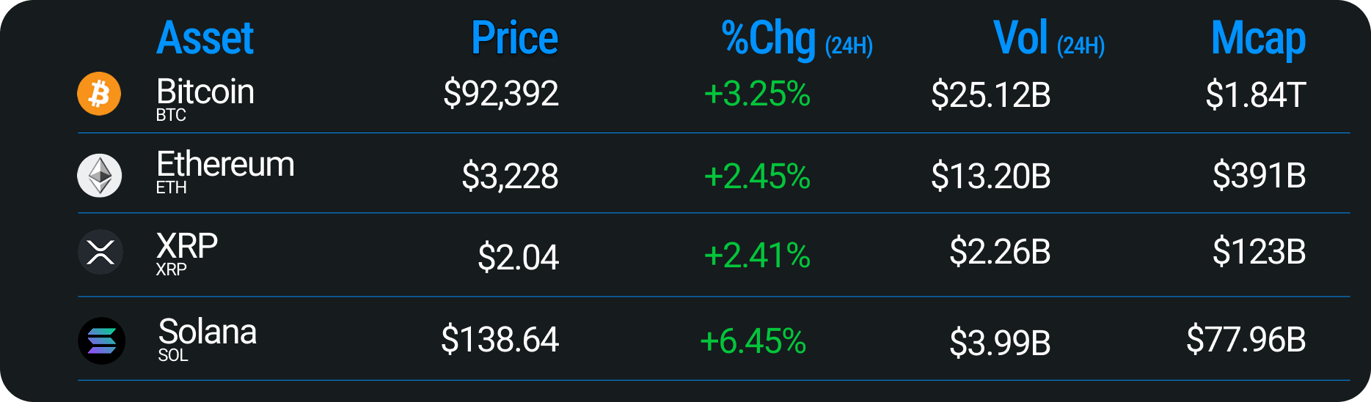Click the XRP logo icon
This screenshot has height=402, width=1371.
click(x=100, y=252)
